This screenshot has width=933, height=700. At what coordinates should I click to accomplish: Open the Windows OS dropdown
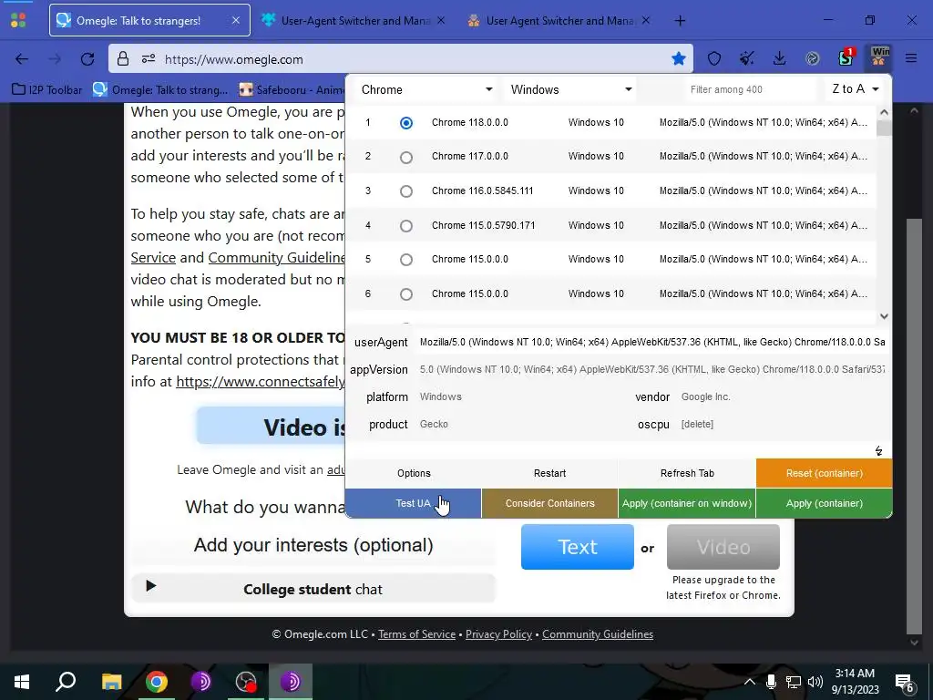coord(570,89)
